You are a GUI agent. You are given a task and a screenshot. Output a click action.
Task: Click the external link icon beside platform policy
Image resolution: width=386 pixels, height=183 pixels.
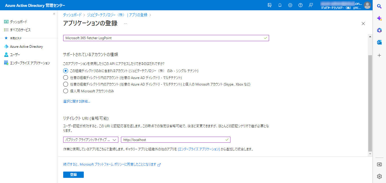tap(159, 165)
